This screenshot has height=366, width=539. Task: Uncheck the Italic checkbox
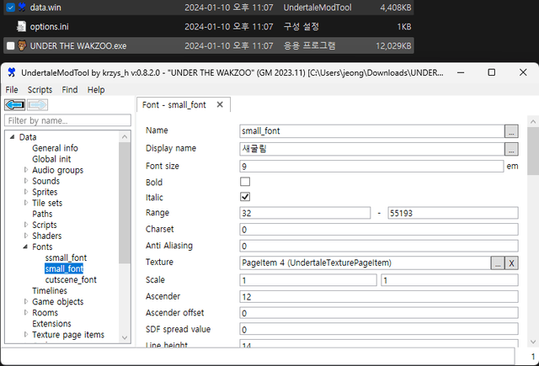[245, 197]
